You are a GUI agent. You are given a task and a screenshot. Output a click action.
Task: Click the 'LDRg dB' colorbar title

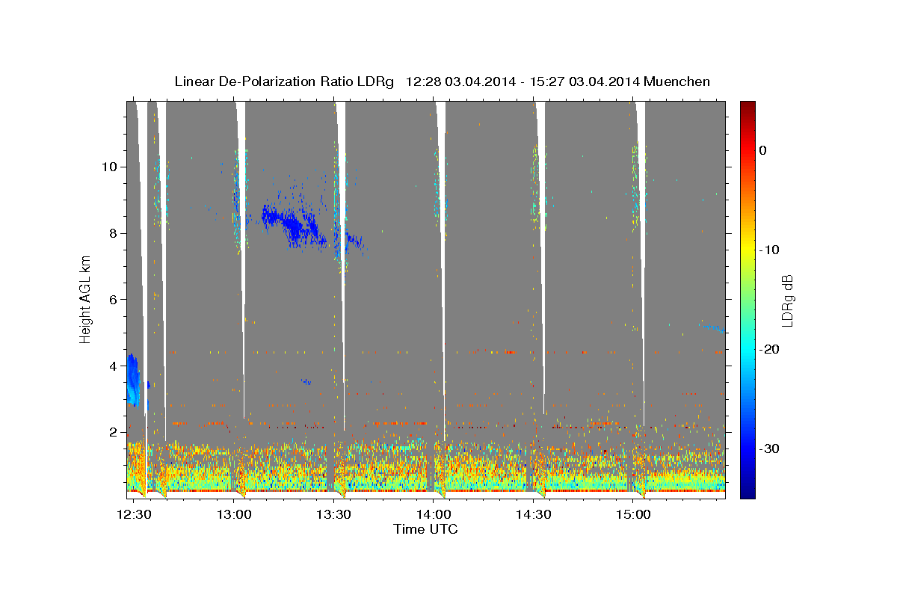pyautogui.click(x=787, y=299)
